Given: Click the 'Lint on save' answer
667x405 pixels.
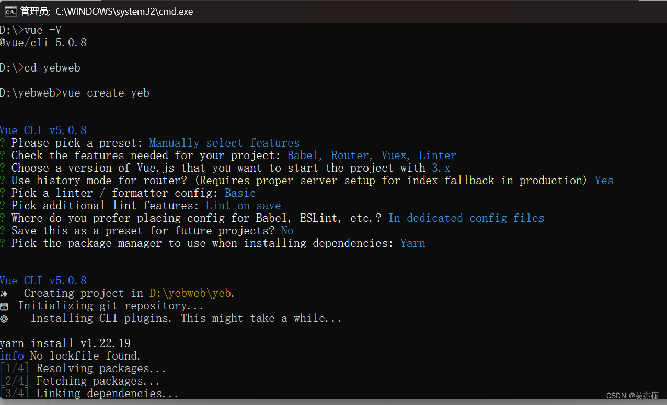Looking at the screenshot, I should coord(244,206).
